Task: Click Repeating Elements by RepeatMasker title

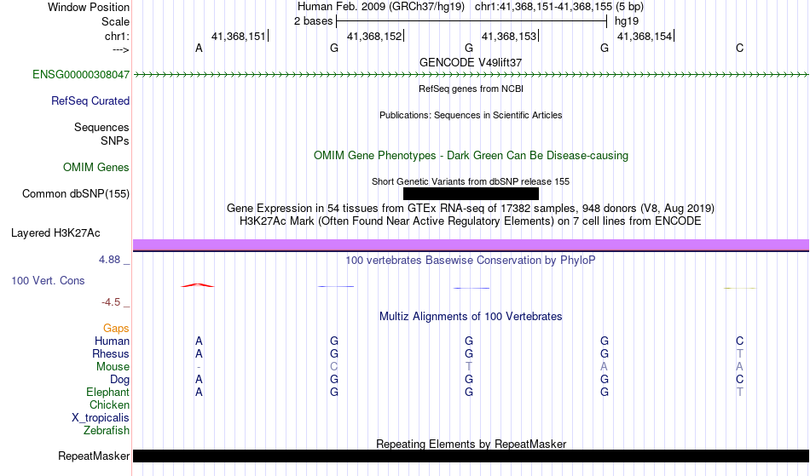Action: pos(471,444)
